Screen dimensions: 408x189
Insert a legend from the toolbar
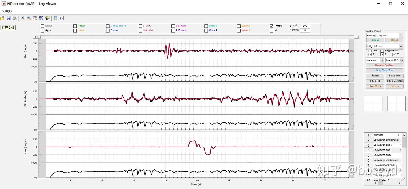tap(61, 18)
